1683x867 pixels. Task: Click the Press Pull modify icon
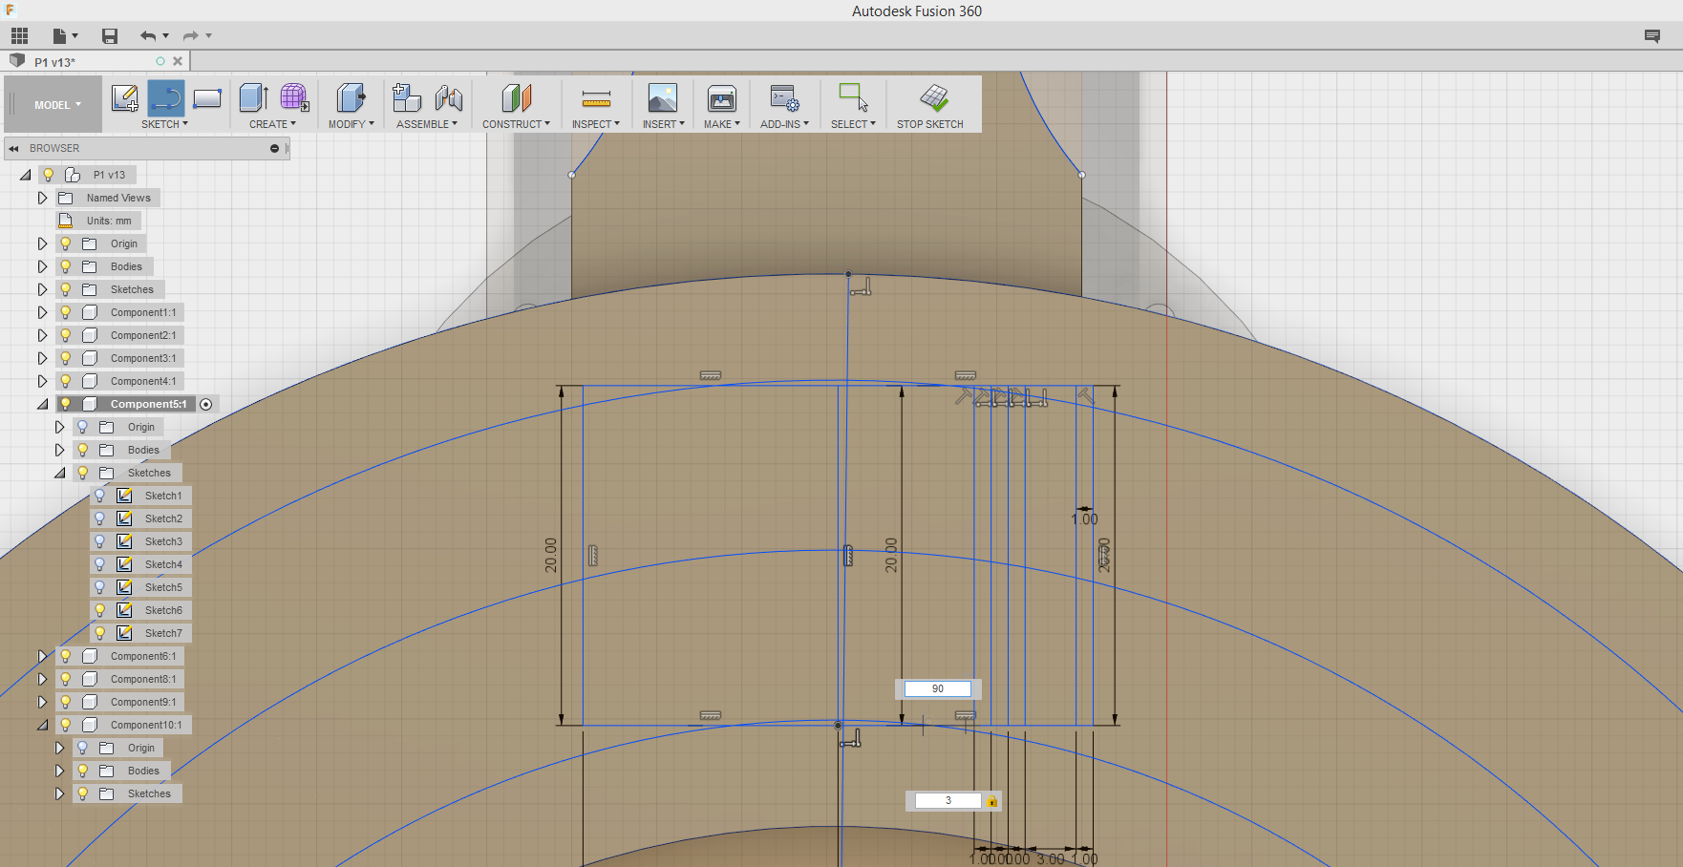tap(351, 98)
